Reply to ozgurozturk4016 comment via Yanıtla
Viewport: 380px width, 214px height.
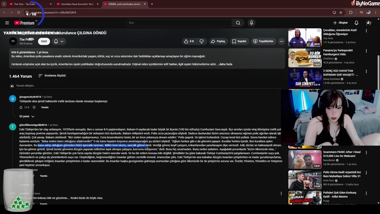(45, 107)
